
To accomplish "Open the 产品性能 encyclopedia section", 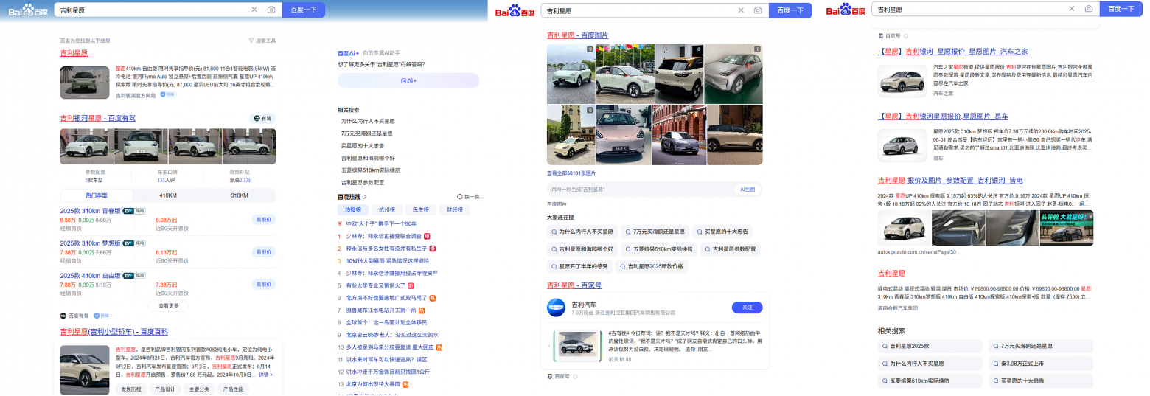I will tap(233, 389).
